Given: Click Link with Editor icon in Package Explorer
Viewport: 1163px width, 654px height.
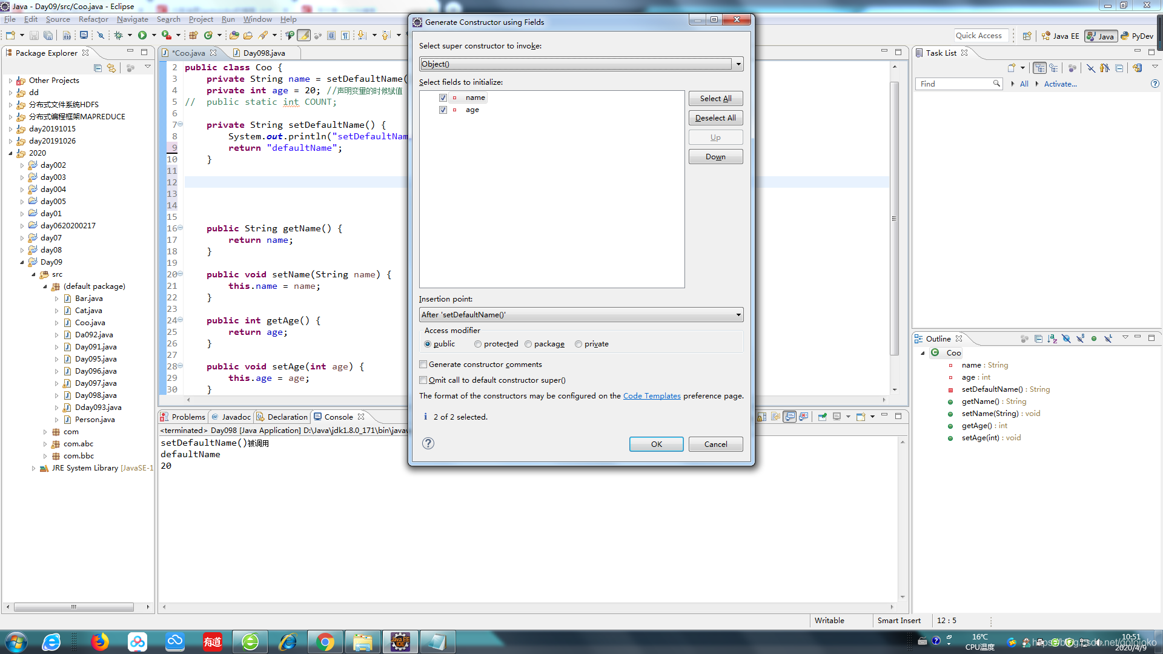Looking at the screenshot, I should [111, 68].
